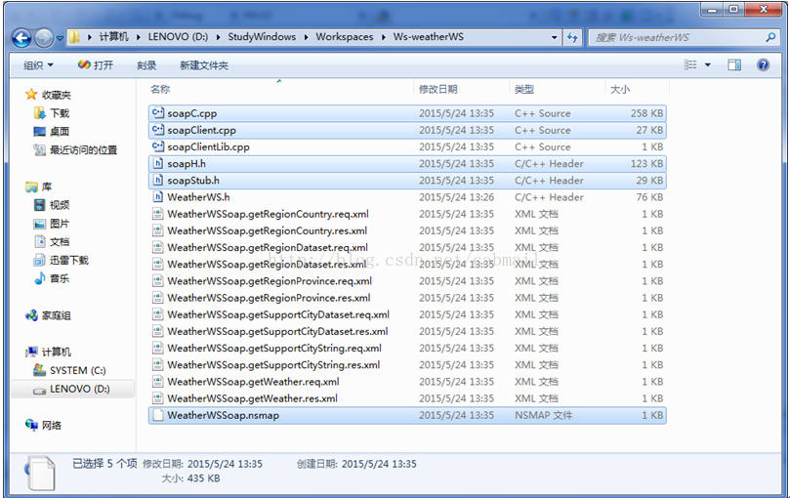Select the soapC.cpp file icon

point(157,113)
